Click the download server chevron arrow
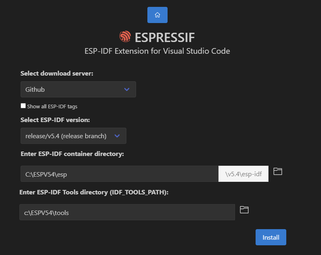 [x=127, y=89]
